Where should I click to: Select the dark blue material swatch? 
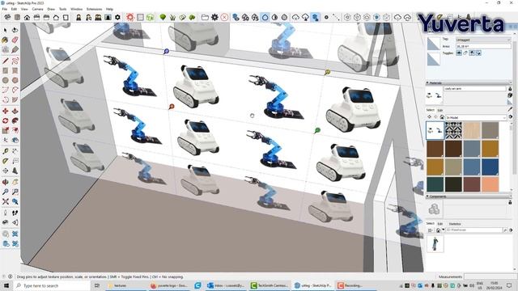[x=490, y=167]
